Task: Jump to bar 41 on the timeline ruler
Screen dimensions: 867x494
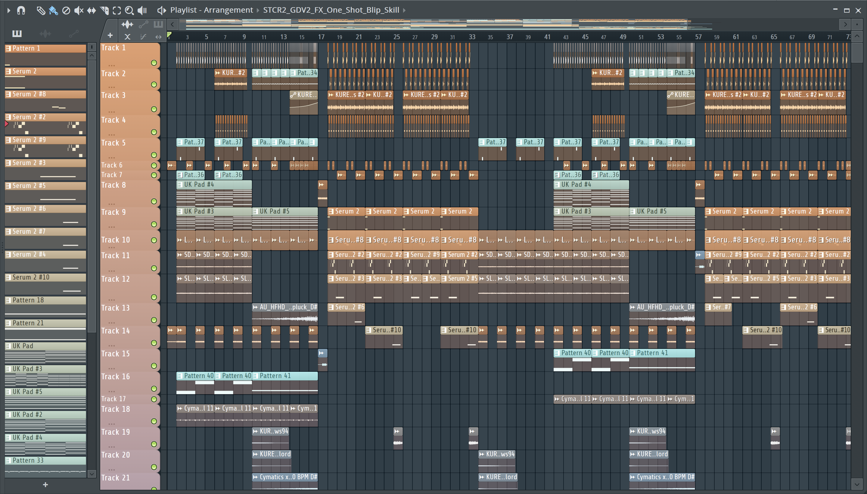Action: [547, 37]
